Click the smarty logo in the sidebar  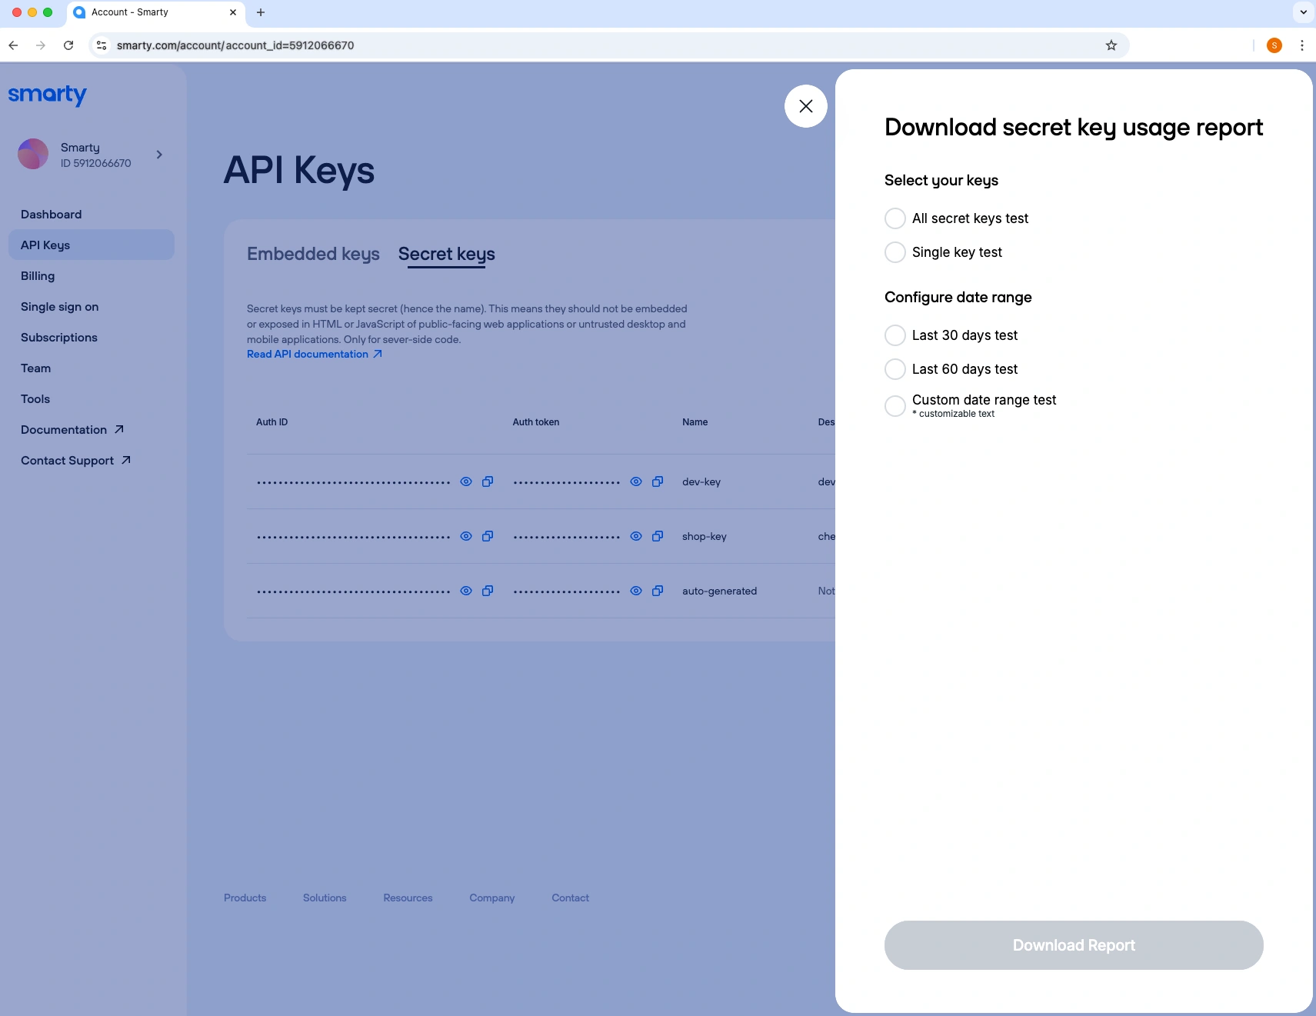[x=48, y=95]
